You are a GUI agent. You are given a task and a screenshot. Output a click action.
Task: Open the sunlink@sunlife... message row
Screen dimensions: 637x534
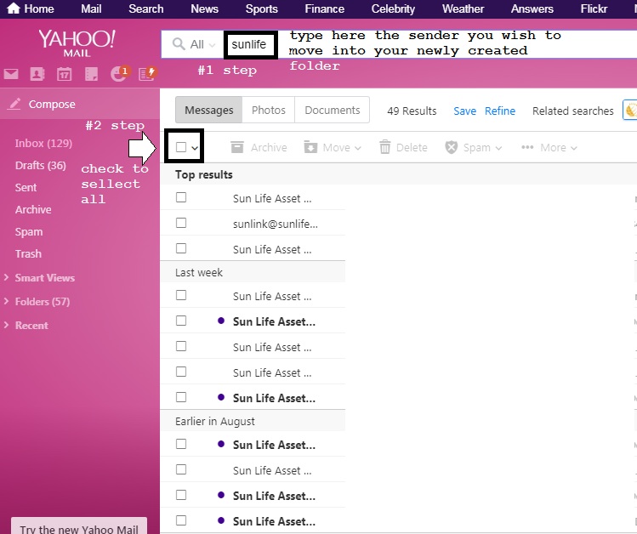253,224
